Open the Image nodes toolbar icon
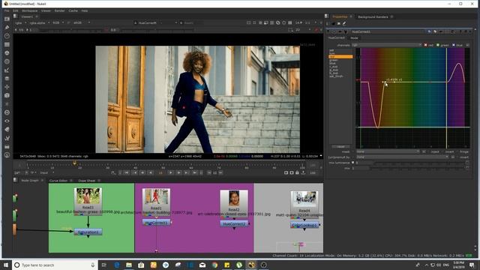480x270 pixels. click(7, 19)
